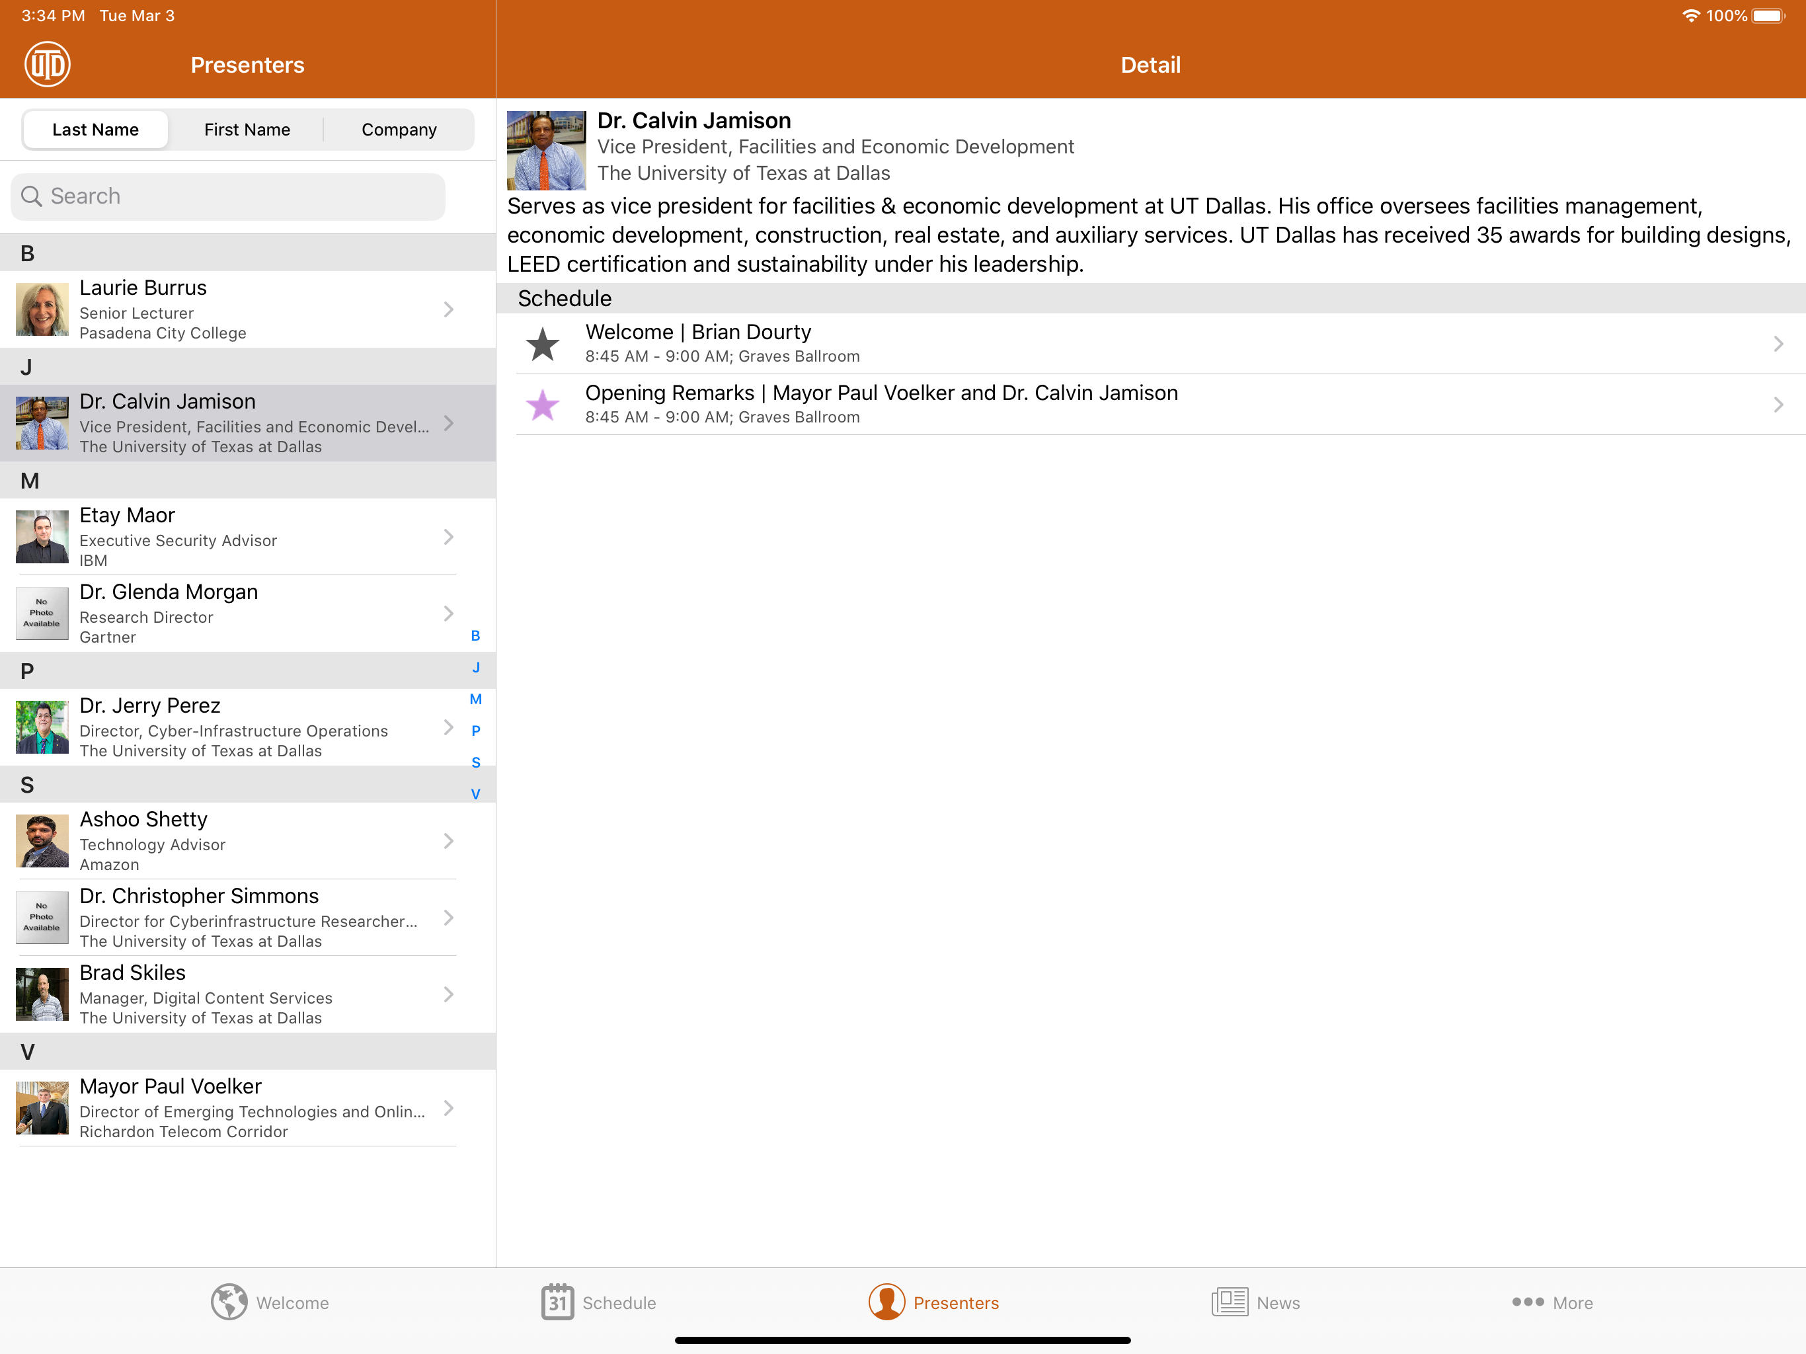The width and height of the screenshot is (1806, 1354).
Task: Jump to index letter J
Action: click(475, 667)
